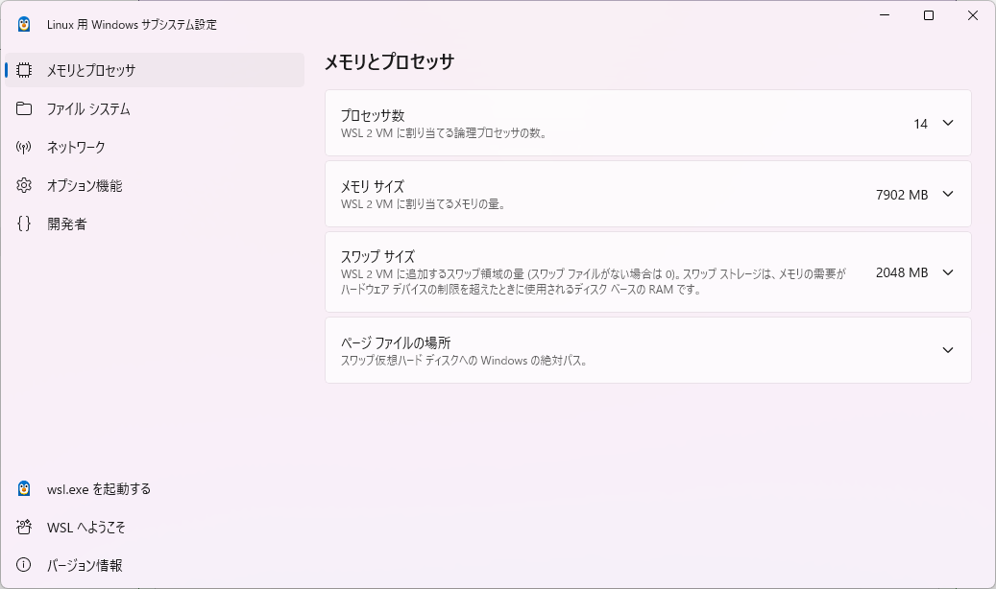Open オプション機能 page
This screenshot has width=996, height=589.
click(155, 185)
